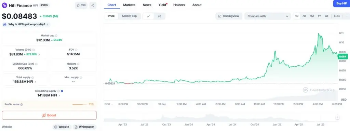The height and width of the screenshot is (131, 350).
Task: Click the share icon beside watchlist
Action: click(x=93, y=5)
